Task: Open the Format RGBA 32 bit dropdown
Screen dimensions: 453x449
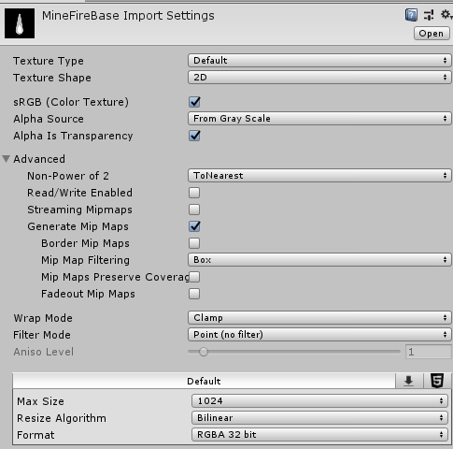Action: pos(319,435)
